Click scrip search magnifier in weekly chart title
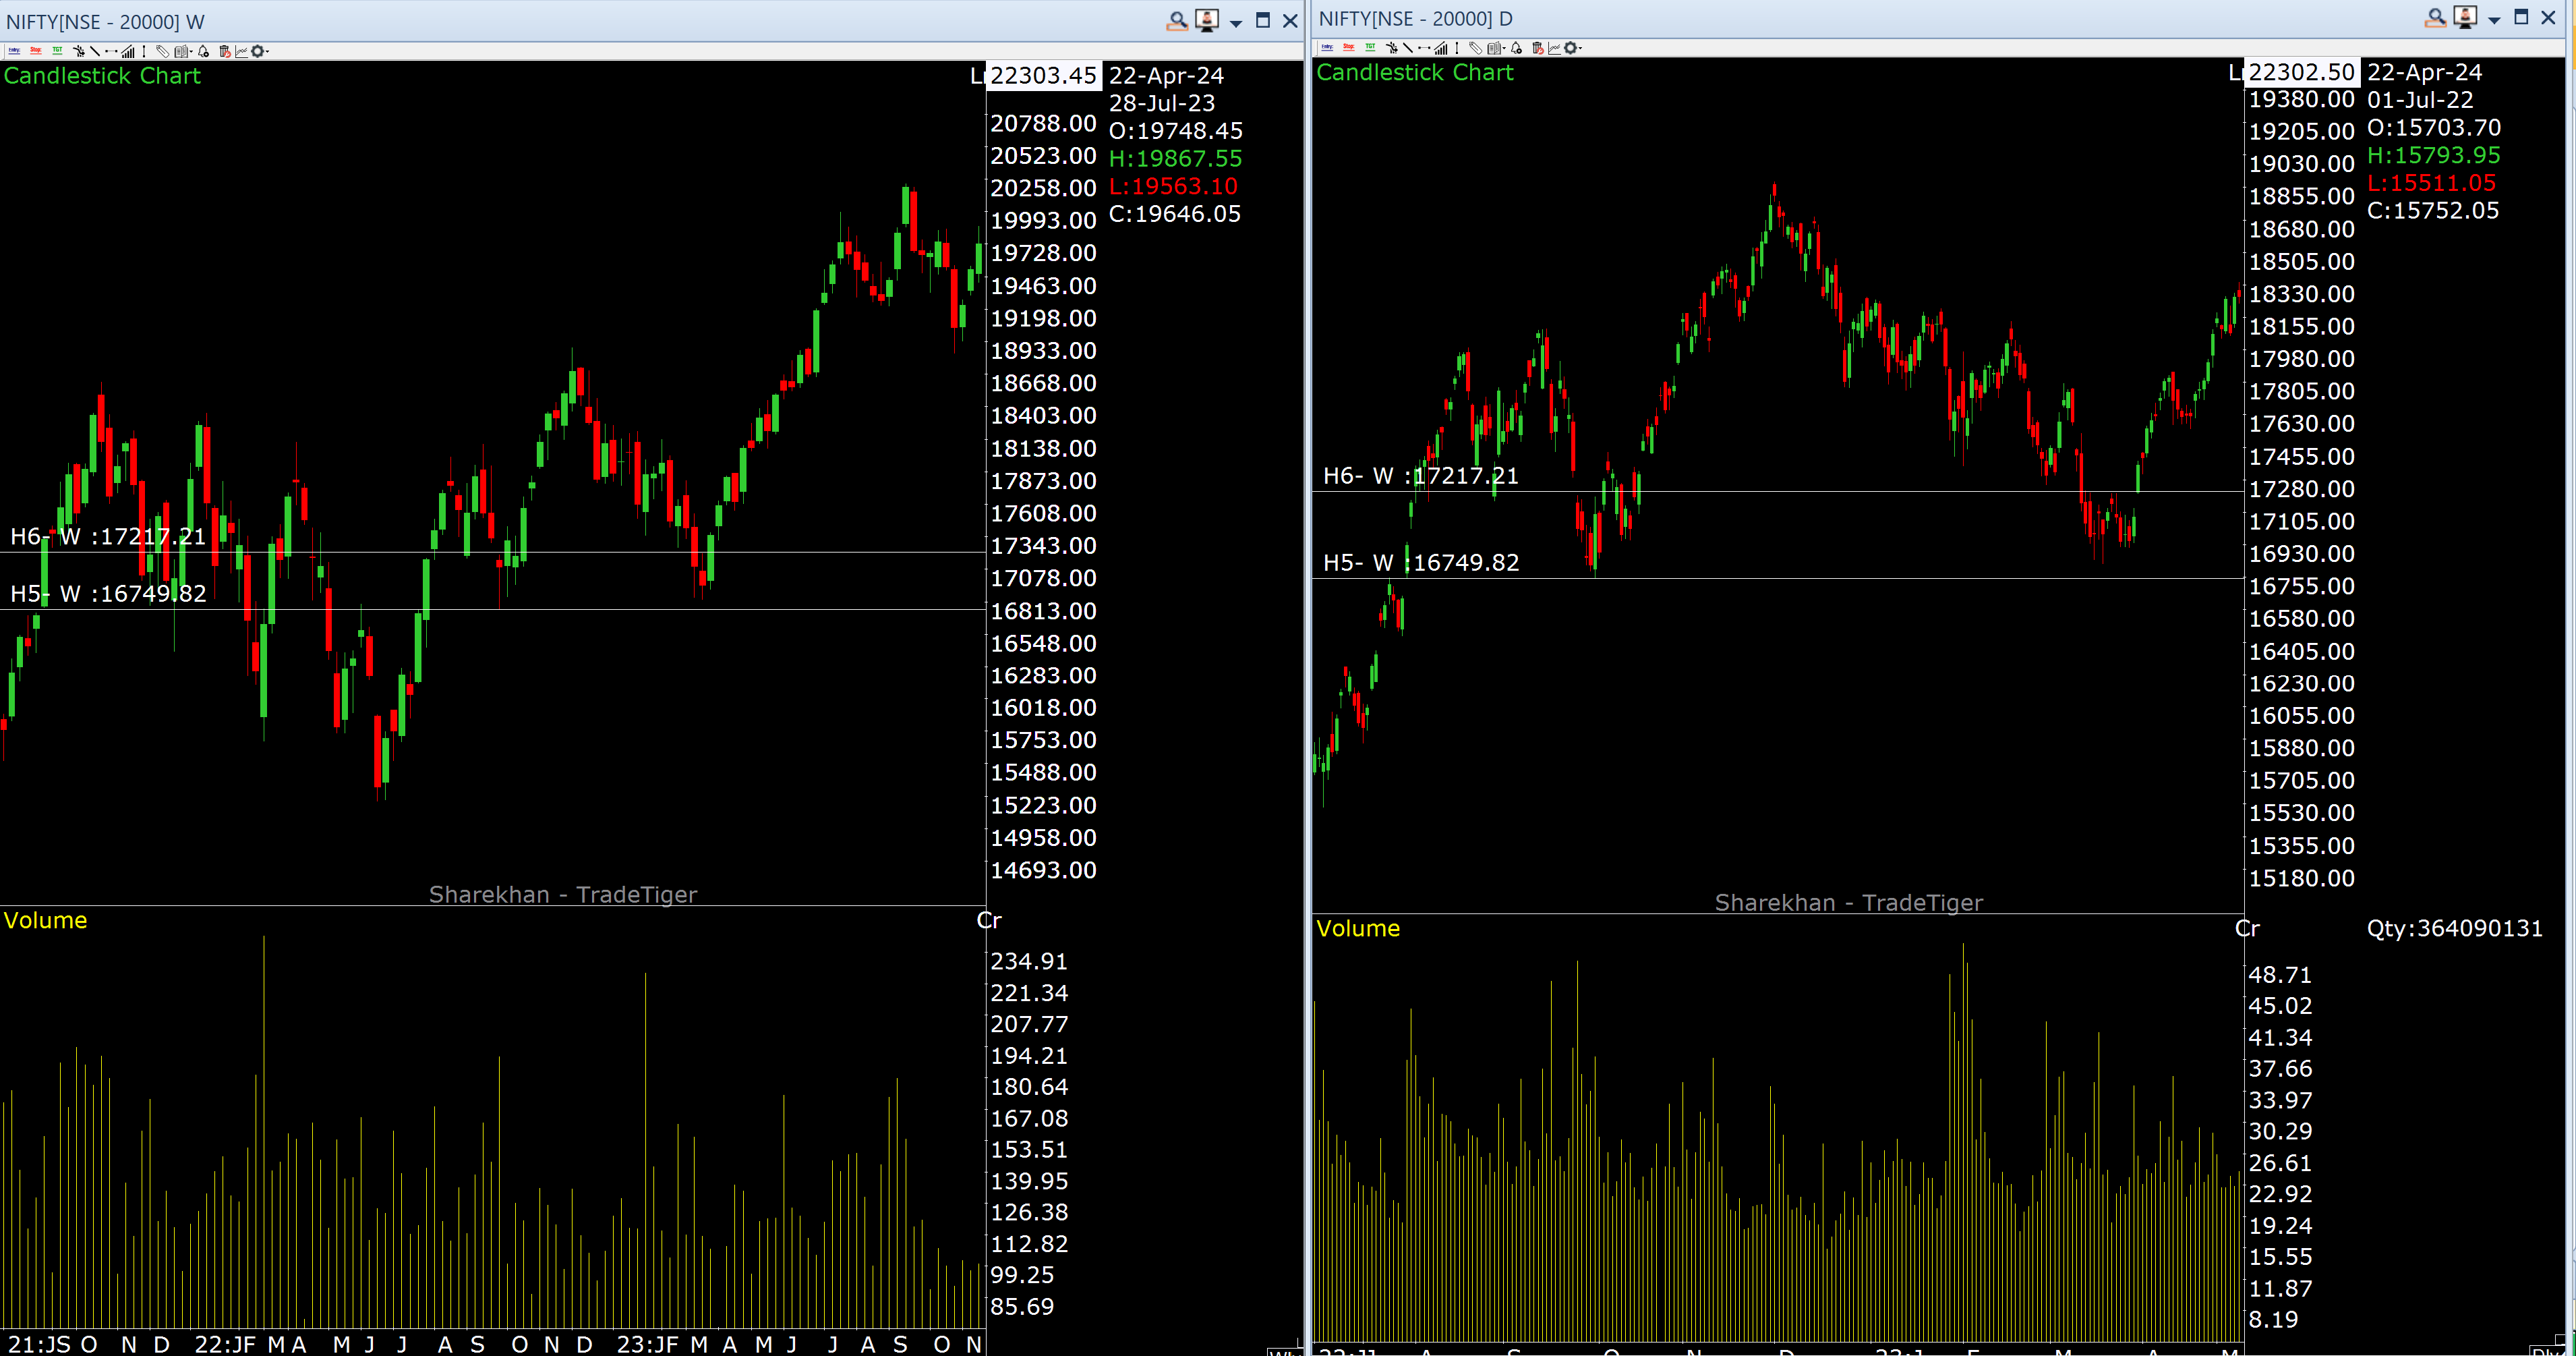This screenshot has height=1356, width=2576. point(1177,20)
